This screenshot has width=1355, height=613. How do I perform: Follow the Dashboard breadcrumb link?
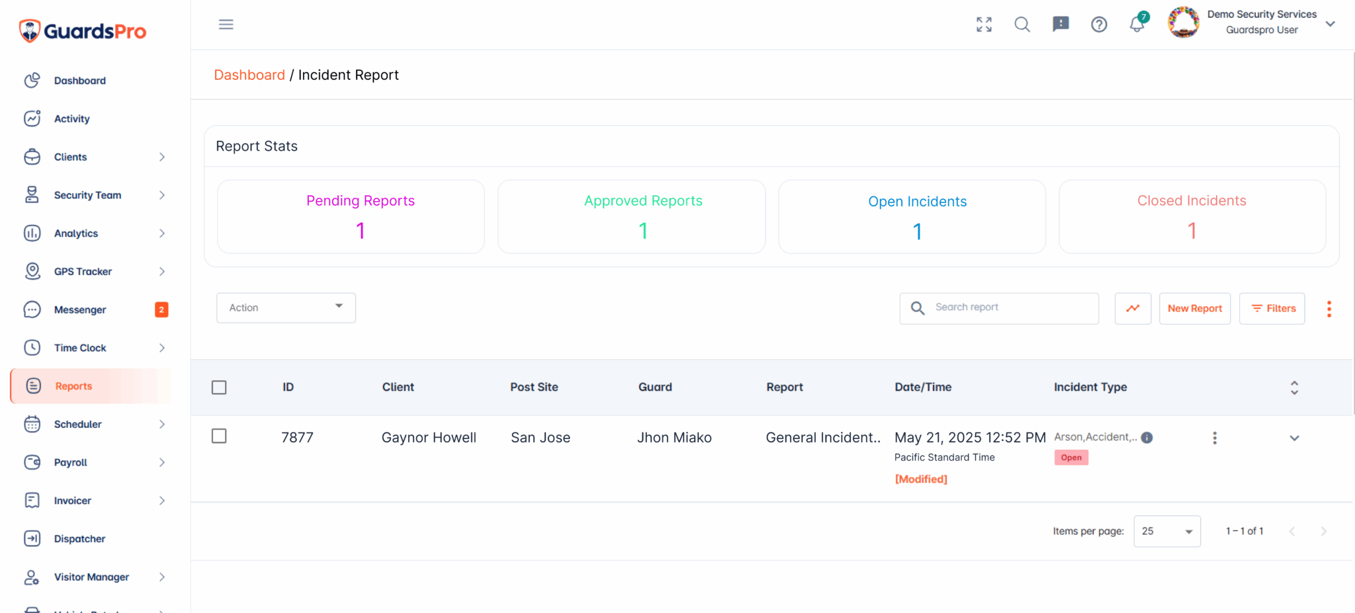coord(249,75)
